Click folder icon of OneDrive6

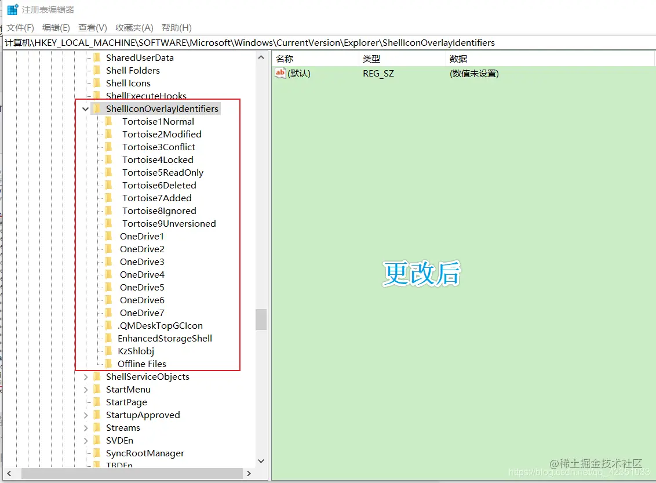pyautogui.click(x=109, y=300)
